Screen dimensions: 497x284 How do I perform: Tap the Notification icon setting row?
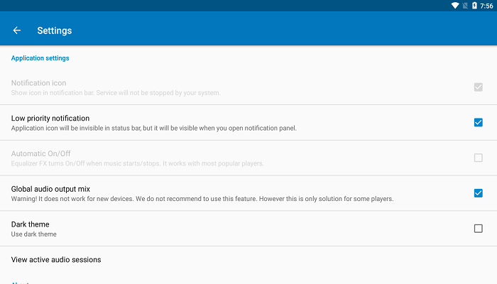(x=213, y=87)
